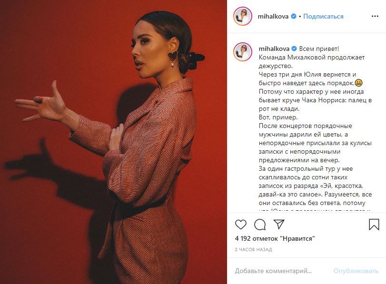Click the verified badge in the header
Viewport: 386px width, 284px height.
click(294, 16)
